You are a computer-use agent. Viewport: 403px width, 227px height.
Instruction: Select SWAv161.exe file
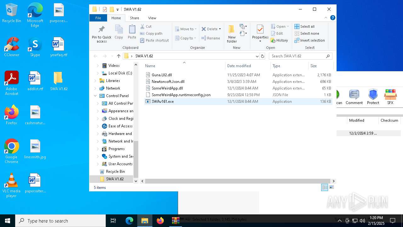(x=162, y=102)
